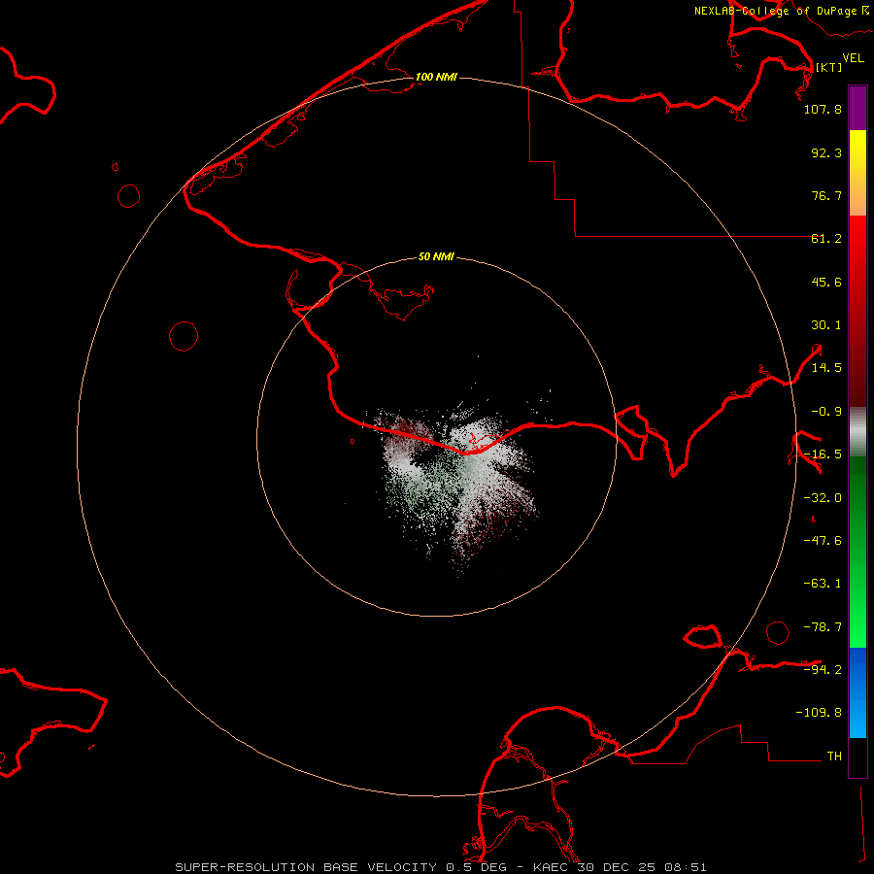The width and height of the screenshot is (874, 874).
Task: Click the -78.7 velocity scale value
Action: click(x=823, y=627)
